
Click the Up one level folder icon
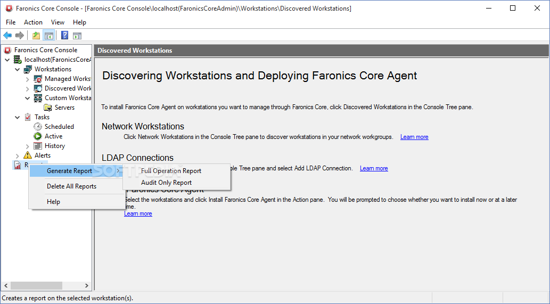point(36,36)
